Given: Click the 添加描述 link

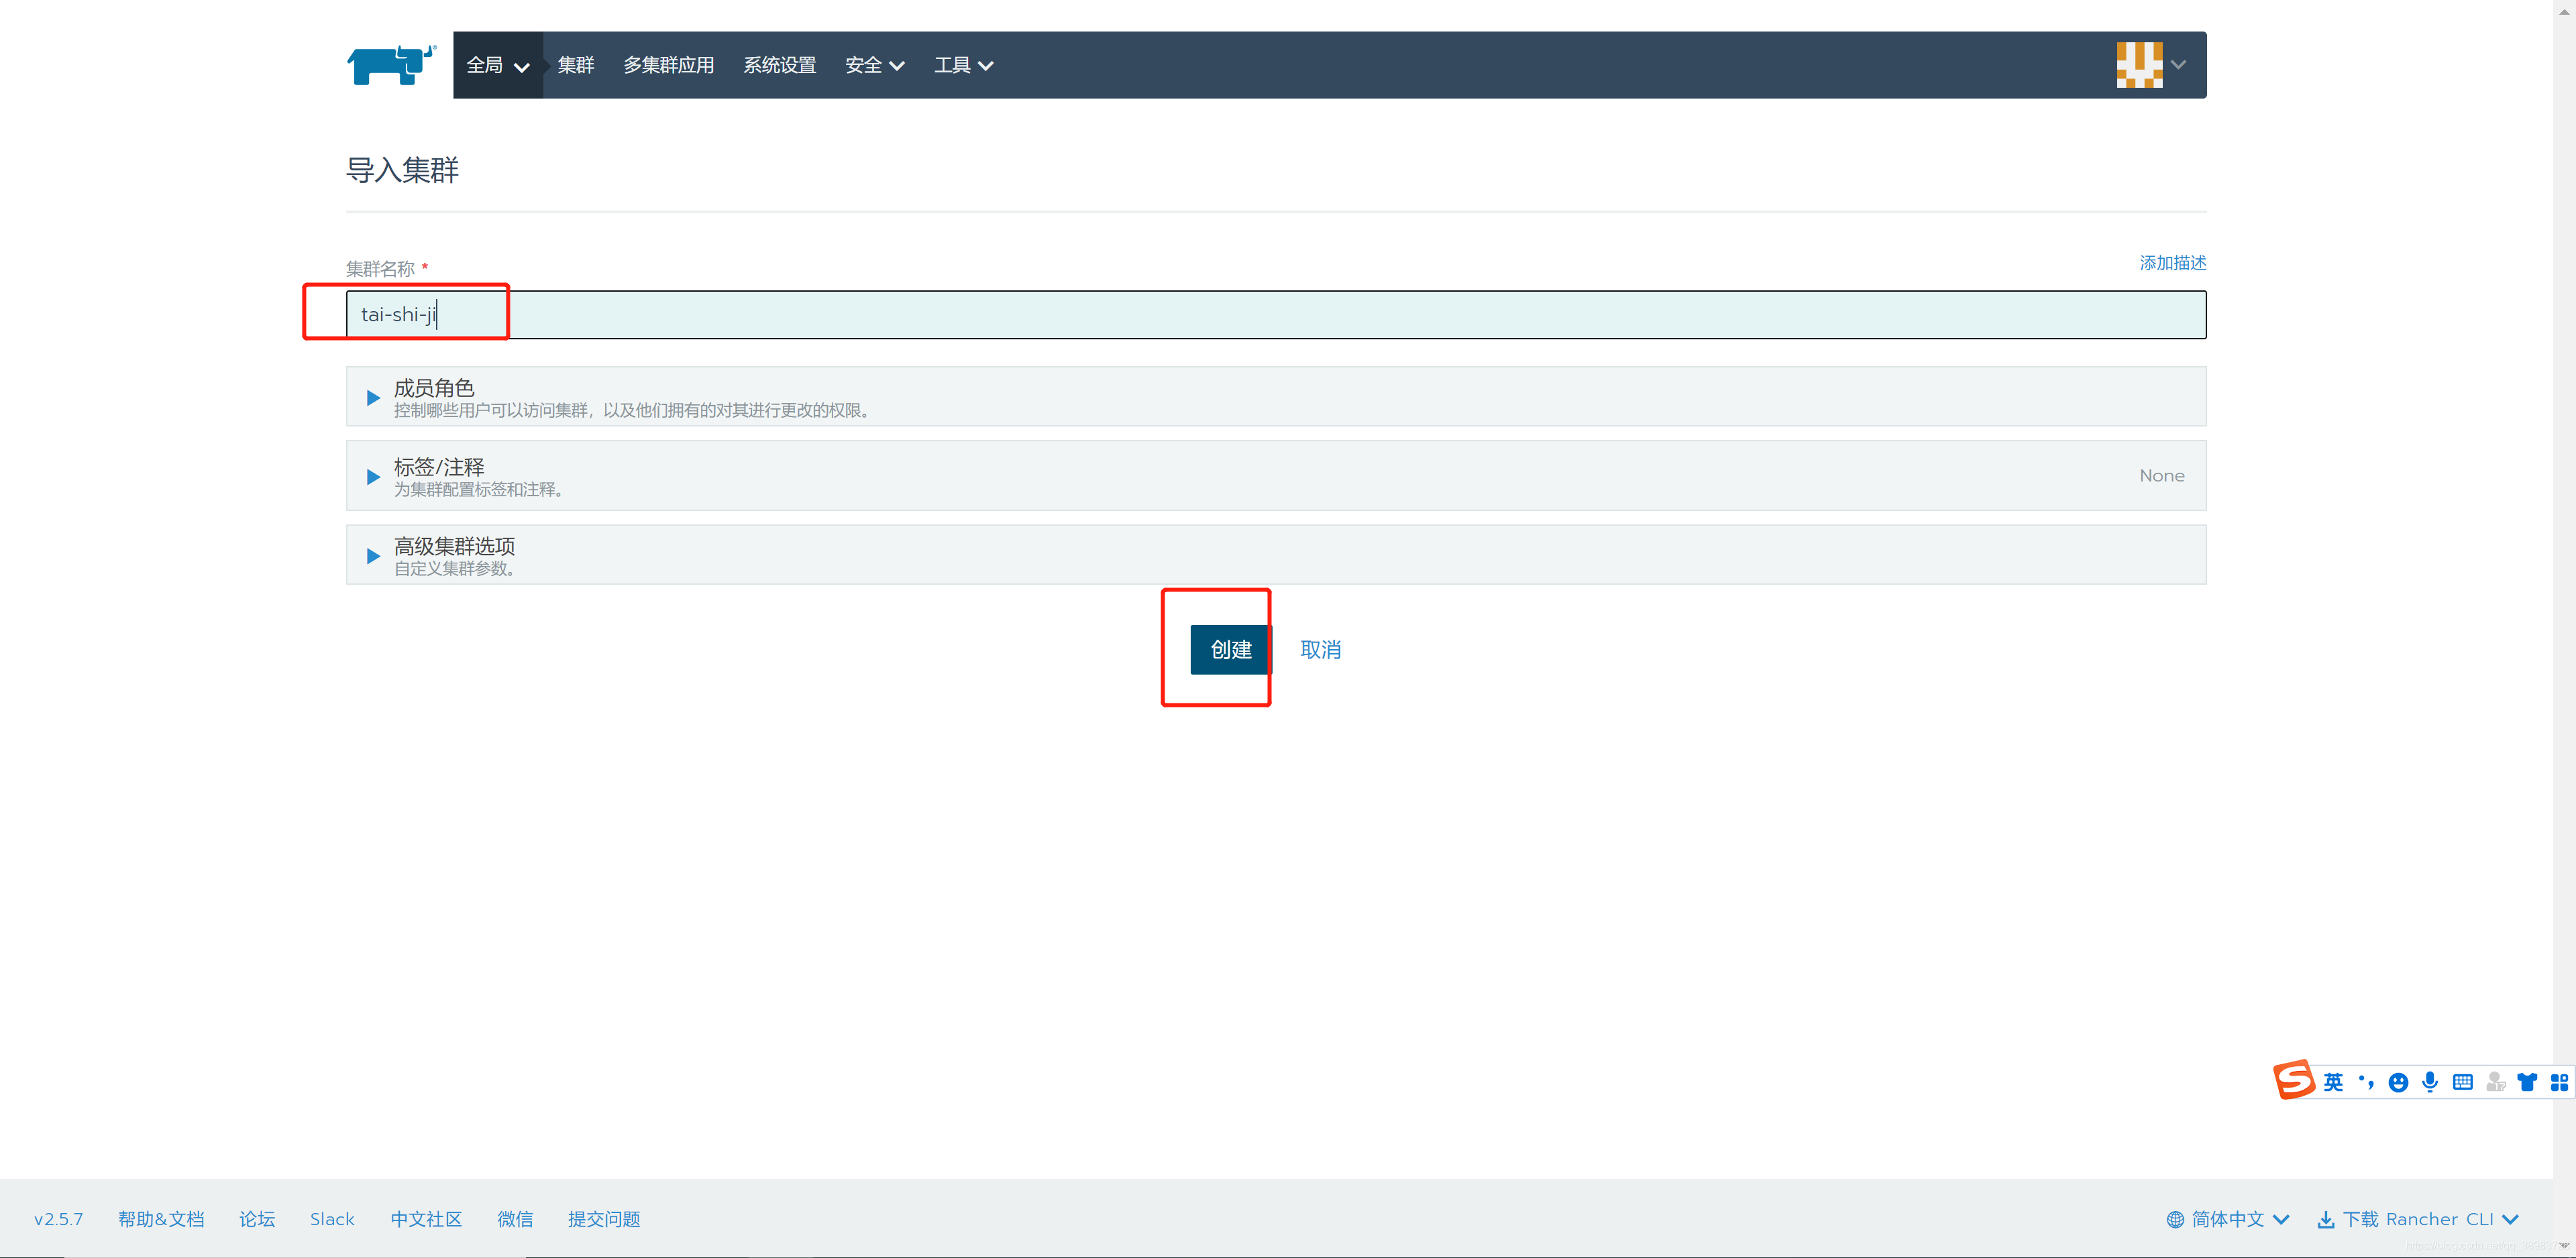Looking at the screenshot, I should pos(2172,263).
